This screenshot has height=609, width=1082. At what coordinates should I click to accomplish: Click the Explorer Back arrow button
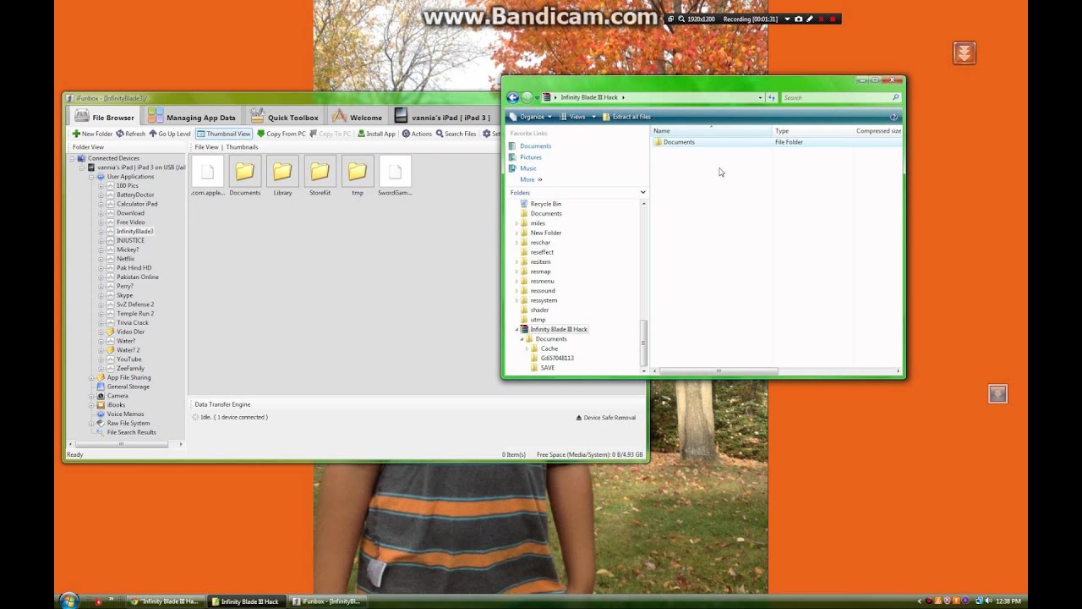coord(512,97)
